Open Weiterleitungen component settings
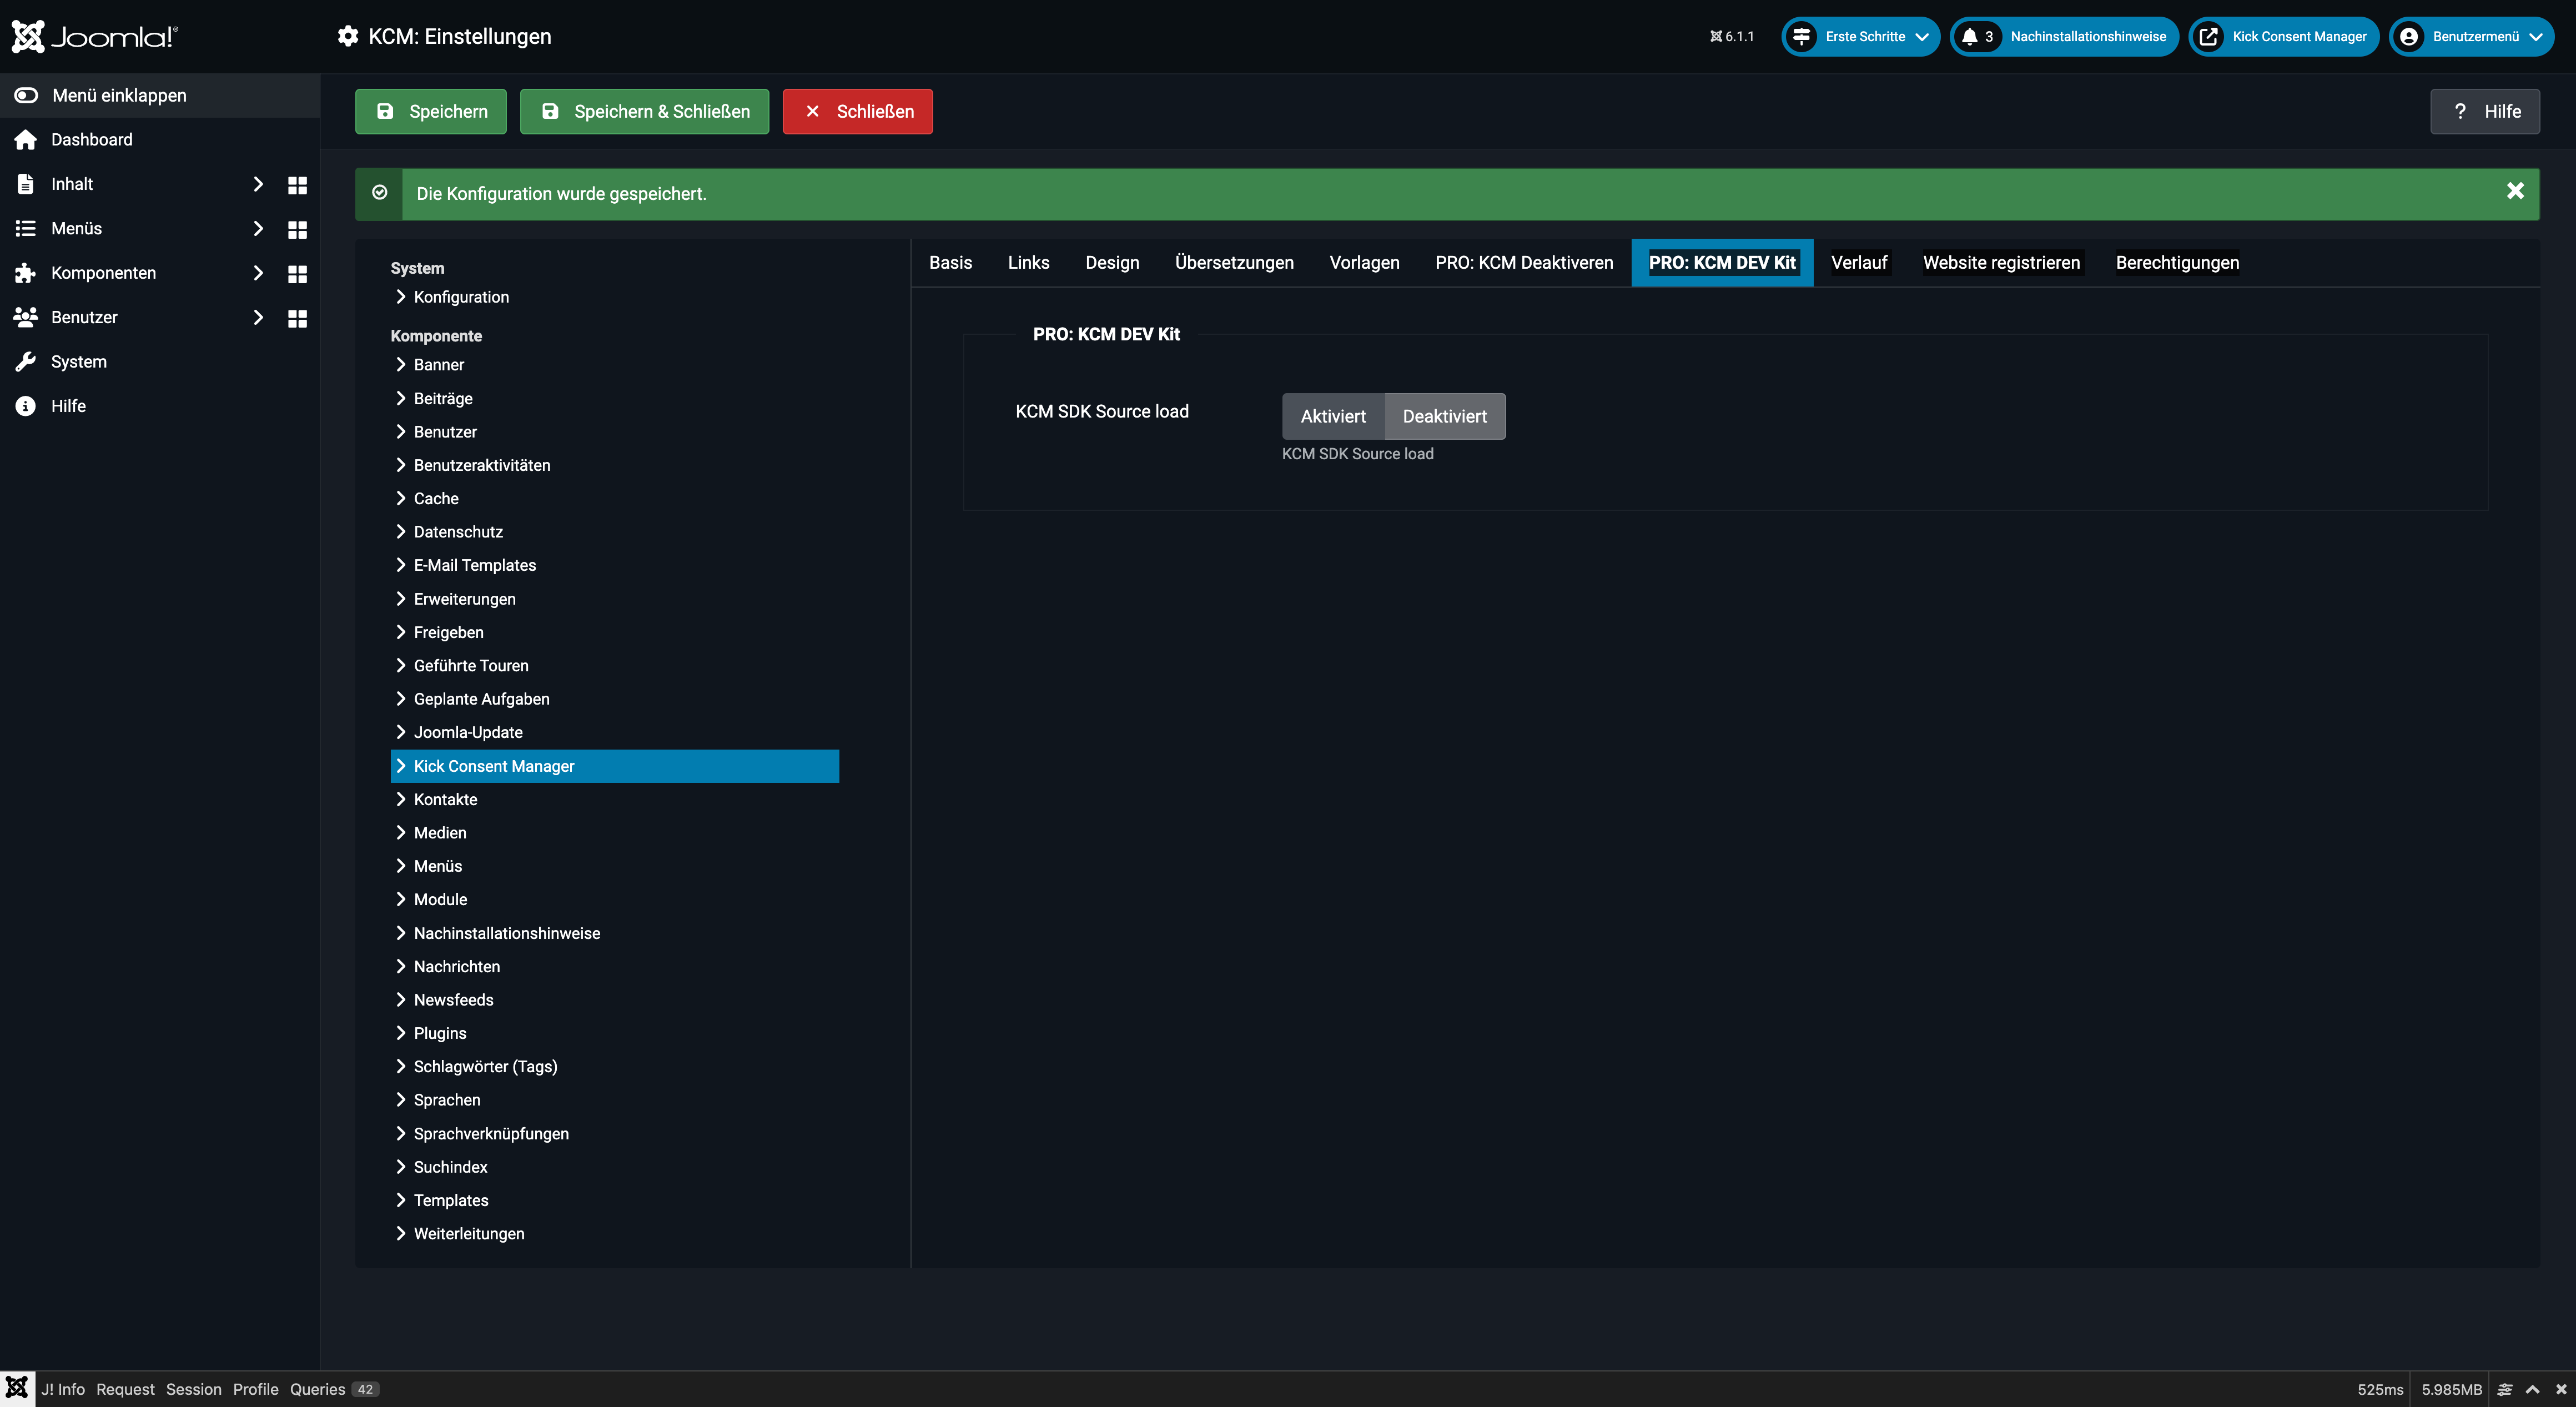The image size is (2576, 1407). pos(469,1234)
